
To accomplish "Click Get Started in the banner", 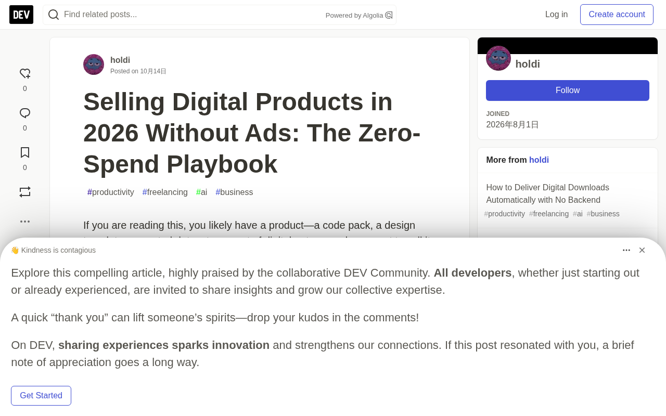I will (41, 396).
